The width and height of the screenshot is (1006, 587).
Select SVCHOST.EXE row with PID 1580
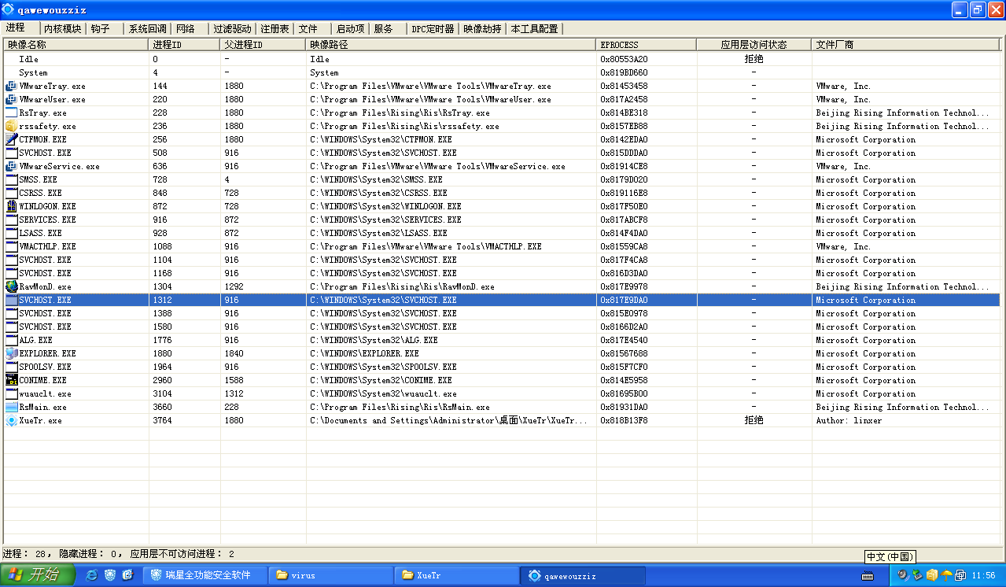[502, 327]
